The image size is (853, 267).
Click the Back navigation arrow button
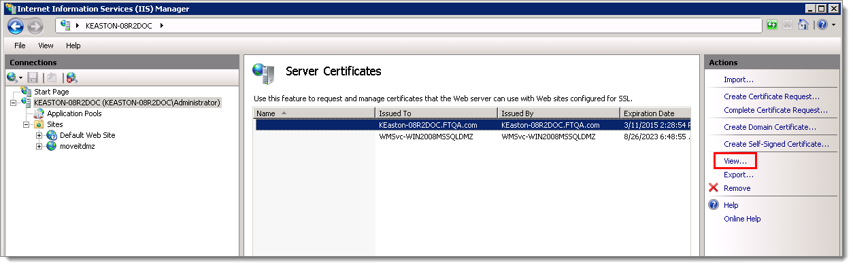pyautogui.click(x=16, y=26)
